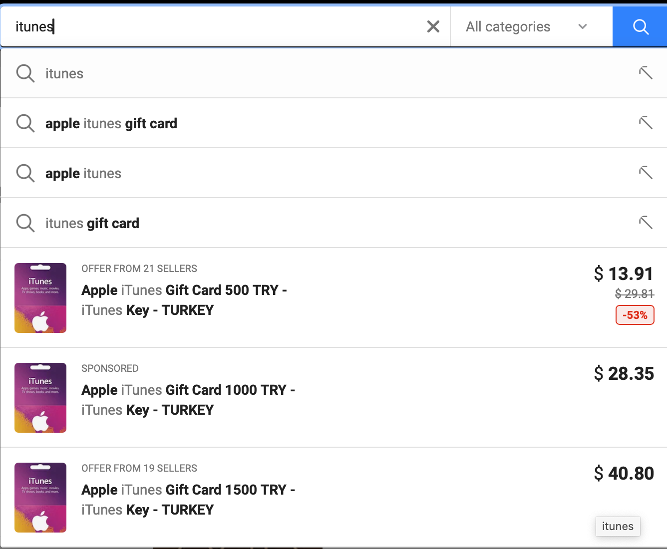The width and height of the screenshot is (667, 549).
Task: Click the "OFFER FROM 19 SELLERS" label
Action: click(x=139, y=468)
